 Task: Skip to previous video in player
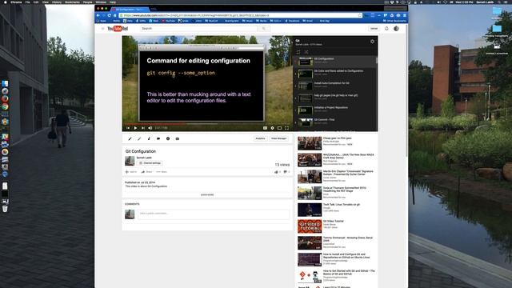pyautogui.click(x=128, y=128)
